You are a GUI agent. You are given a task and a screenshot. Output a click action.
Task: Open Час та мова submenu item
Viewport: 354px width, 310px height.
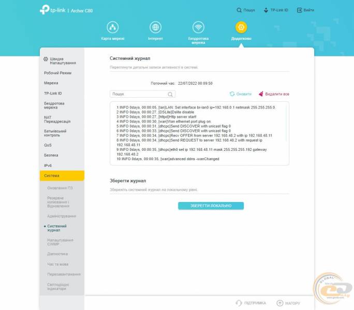click(x=57, y=264)
